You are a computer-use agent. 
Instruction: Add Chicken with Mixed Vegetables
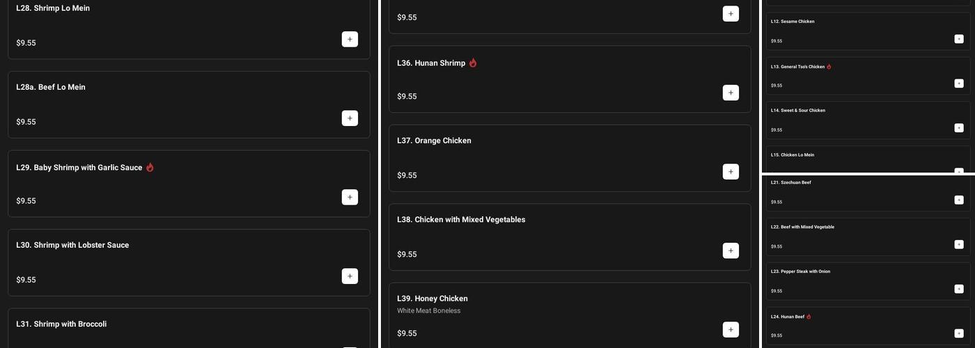731,251
